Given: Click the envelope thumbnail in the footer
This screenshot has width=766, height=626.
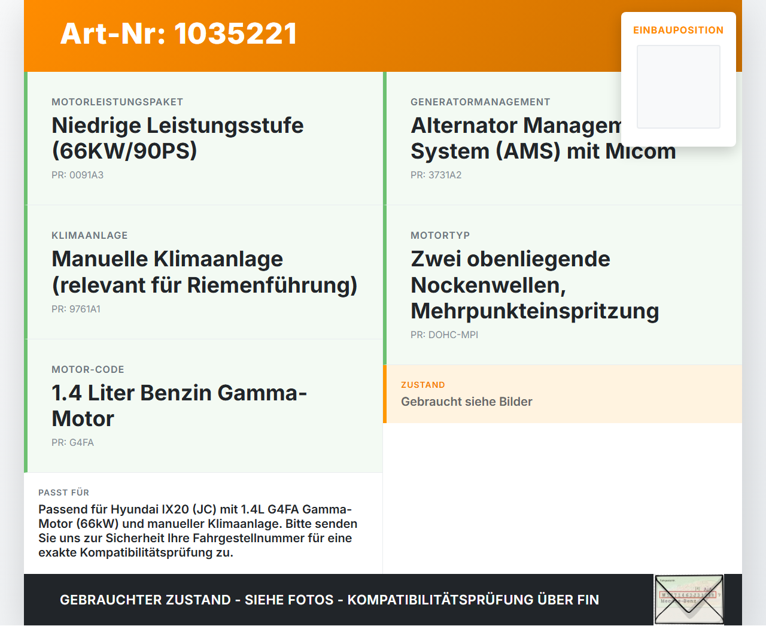Looking at the screenshot, I should 689,600.
